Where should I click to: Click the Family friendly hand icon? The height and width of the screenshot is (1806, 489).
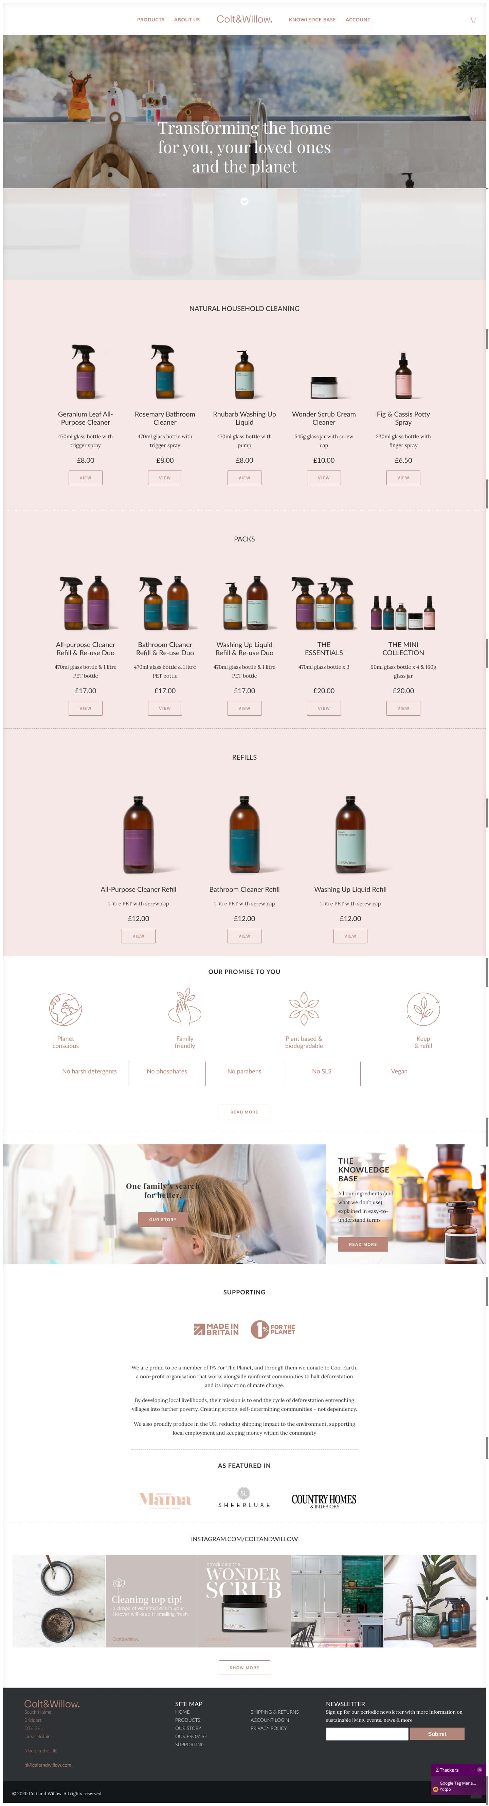click(x=184, y=1007)
